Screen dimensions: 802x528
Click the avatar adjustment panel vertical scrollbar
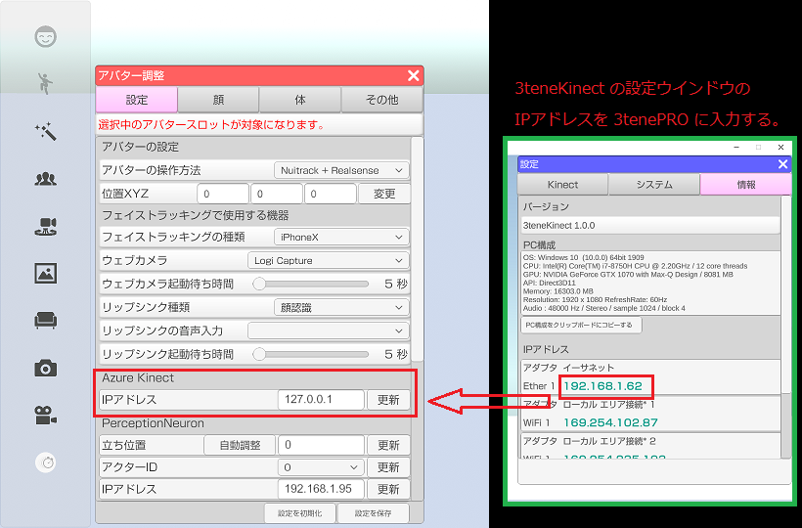pyautogui.click(x=418, y=248)
